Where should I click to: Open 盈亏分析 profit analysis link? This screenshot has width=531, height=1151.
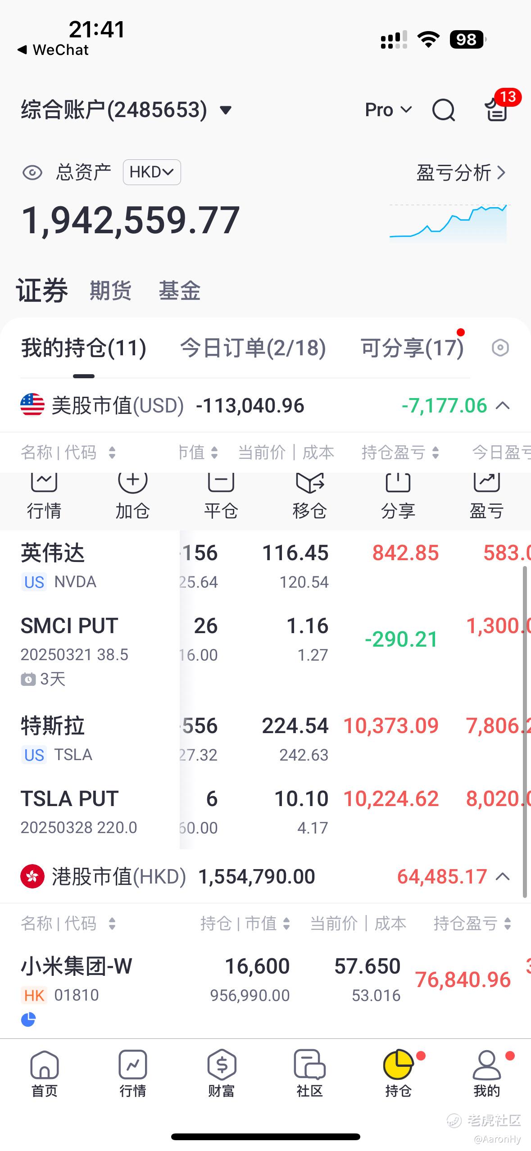coord(461,172)
